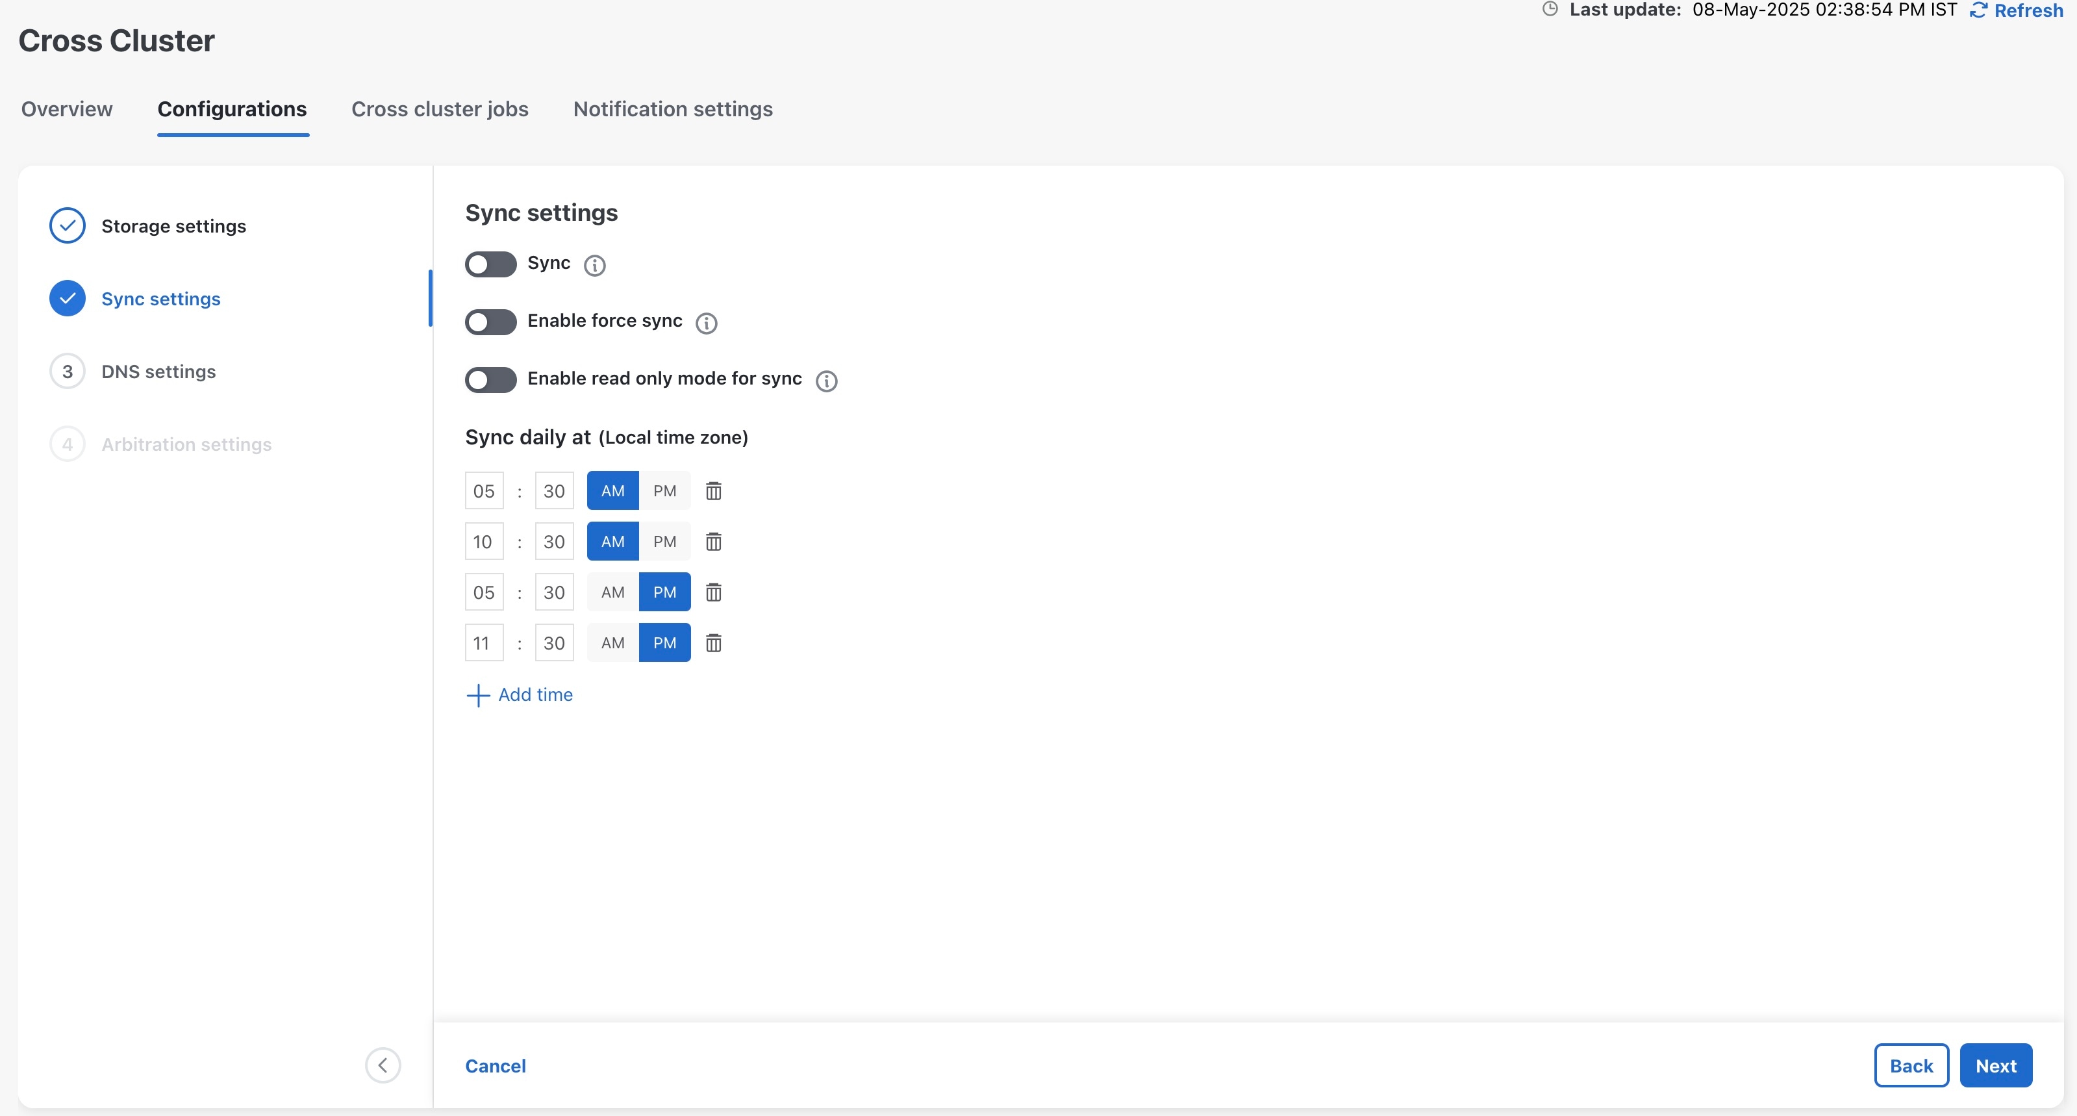Image resolution: width=2077 pixels, height=1116 pixels.
Task: Select AM for the first 05:30 time
Action: pos(613,491)
